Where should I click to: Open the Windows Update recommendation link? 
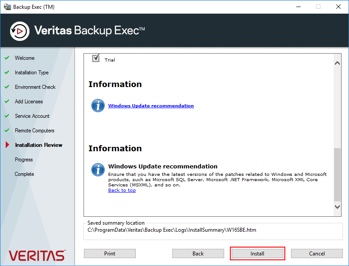coord(151,106)
